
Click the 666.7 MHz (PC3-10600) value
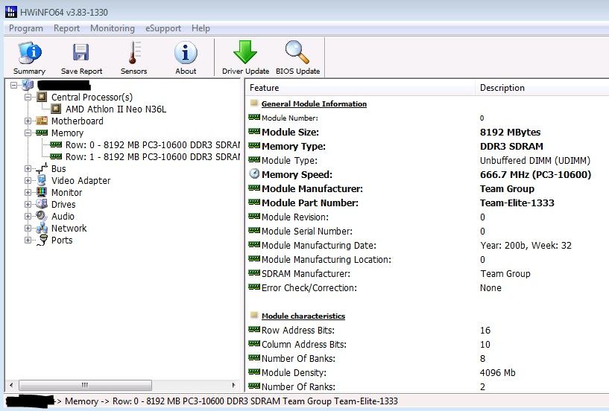tap(536, 175)
